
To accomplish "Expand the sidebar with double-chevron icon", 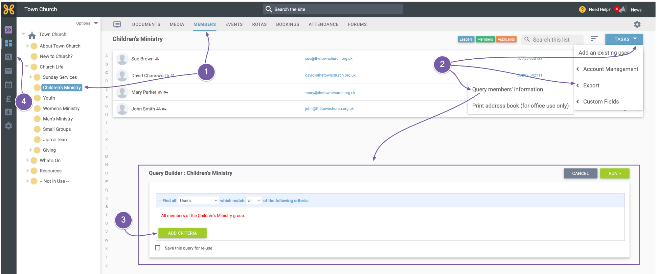I will pyautogui.click(x=9, y=30).
